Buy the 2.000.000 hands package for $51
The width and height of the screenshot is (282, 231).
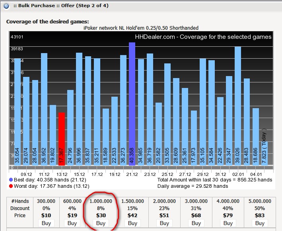pos(164,223)
